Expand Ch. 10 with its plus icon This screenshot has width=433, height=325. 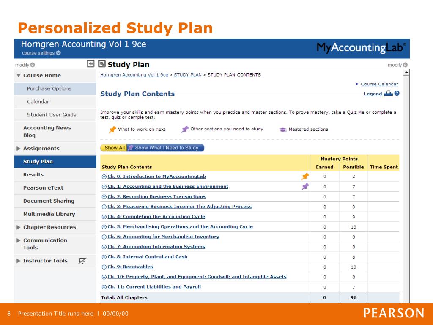point(104,277)
